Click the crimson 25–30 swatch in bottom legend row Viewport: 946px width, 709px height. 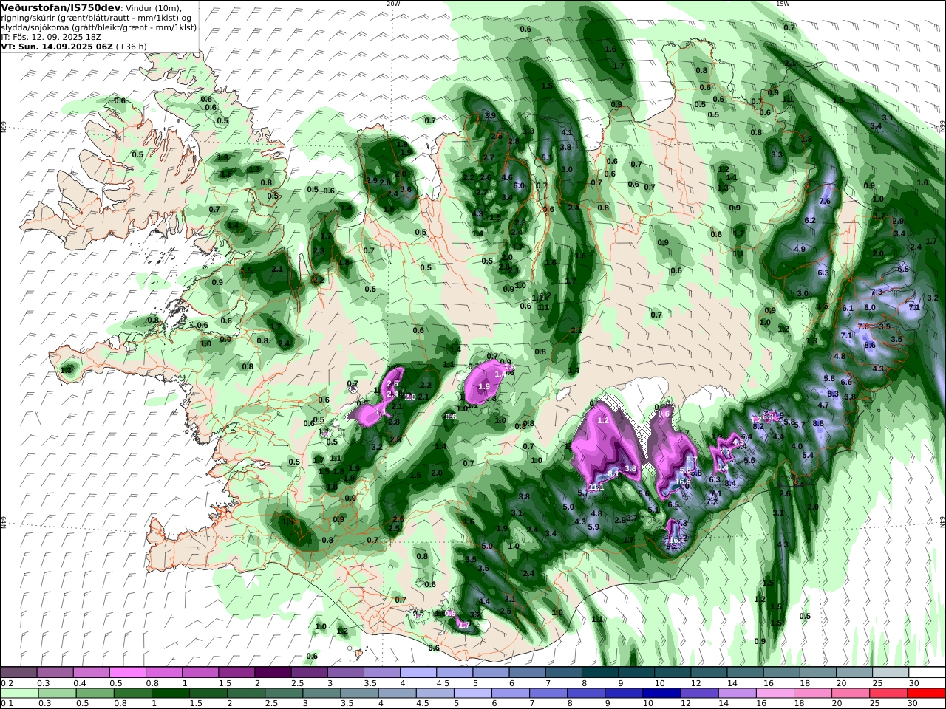pos(888,693)
